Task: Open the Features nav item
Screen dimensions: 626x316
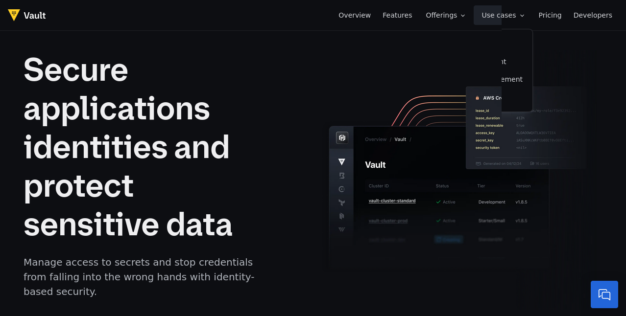Action: tap(397, 15)
